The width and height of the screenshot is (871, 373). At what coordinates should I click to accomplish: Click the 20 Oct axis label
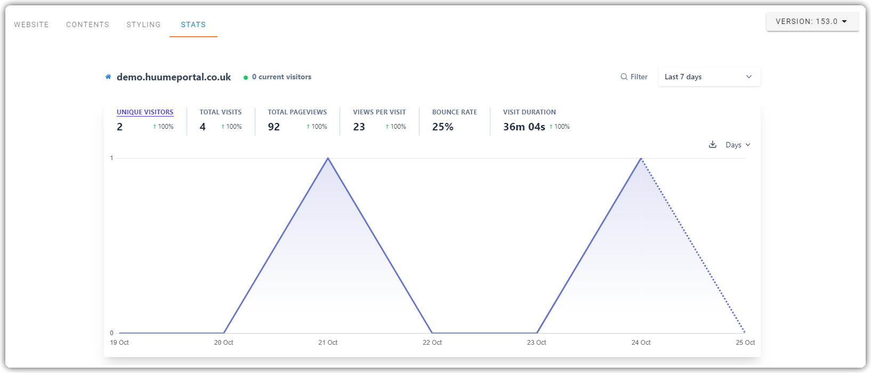tap(223, 343)
